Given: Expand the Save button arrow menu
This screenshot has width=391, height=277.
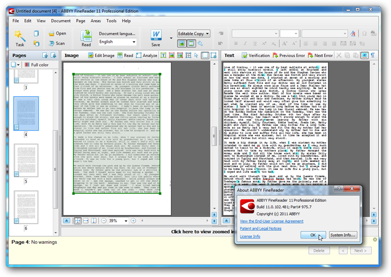Looking at the screenshot, I should [171, 38].
